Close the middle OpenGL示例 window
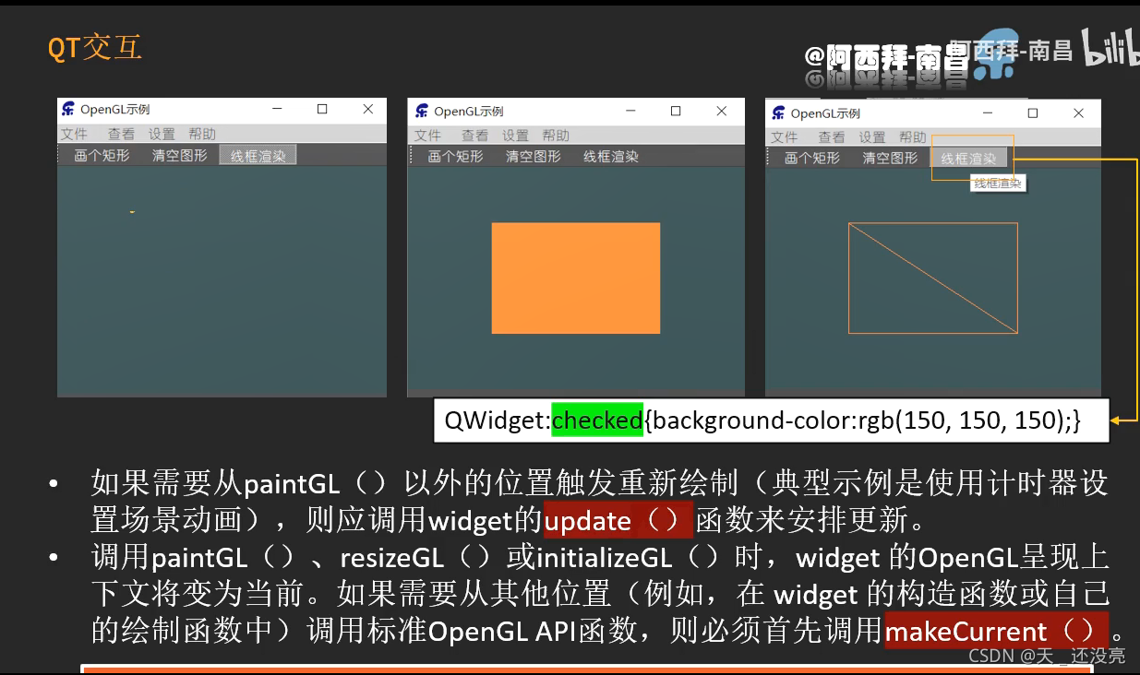The height and width of the screenshot is (675, 1140). point(722,111)
